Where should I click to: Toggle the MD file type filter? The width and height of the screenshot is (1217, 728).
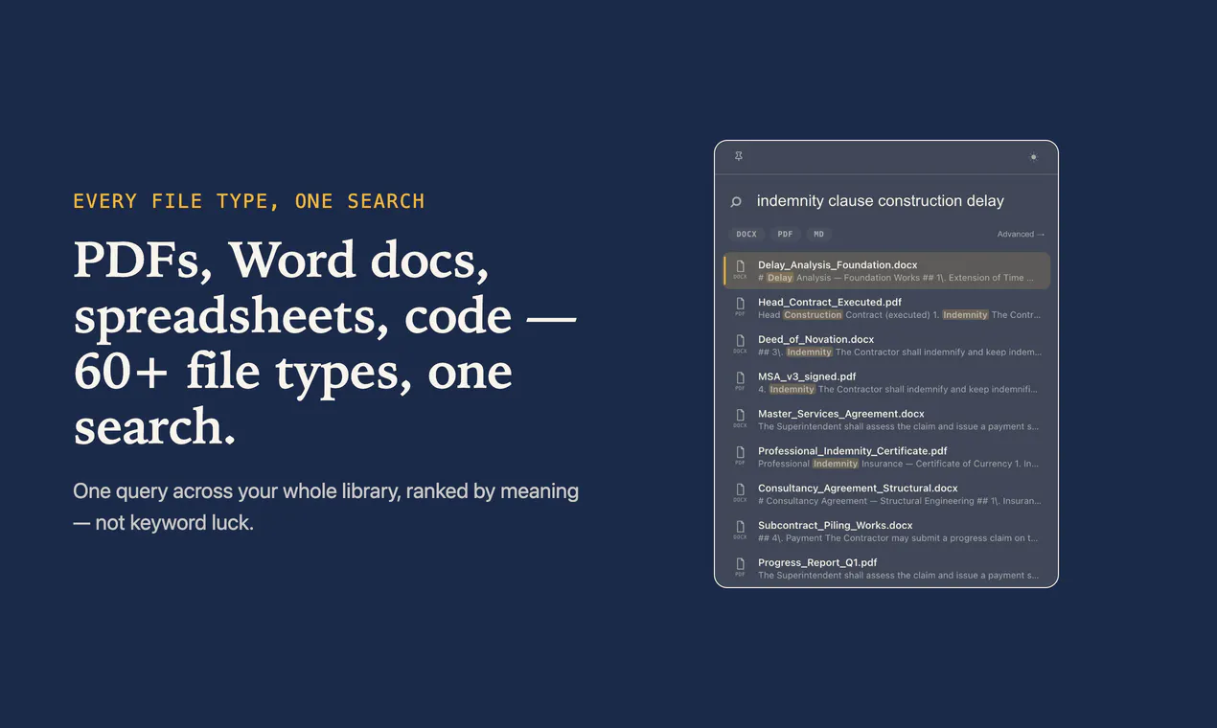point(818,234)
